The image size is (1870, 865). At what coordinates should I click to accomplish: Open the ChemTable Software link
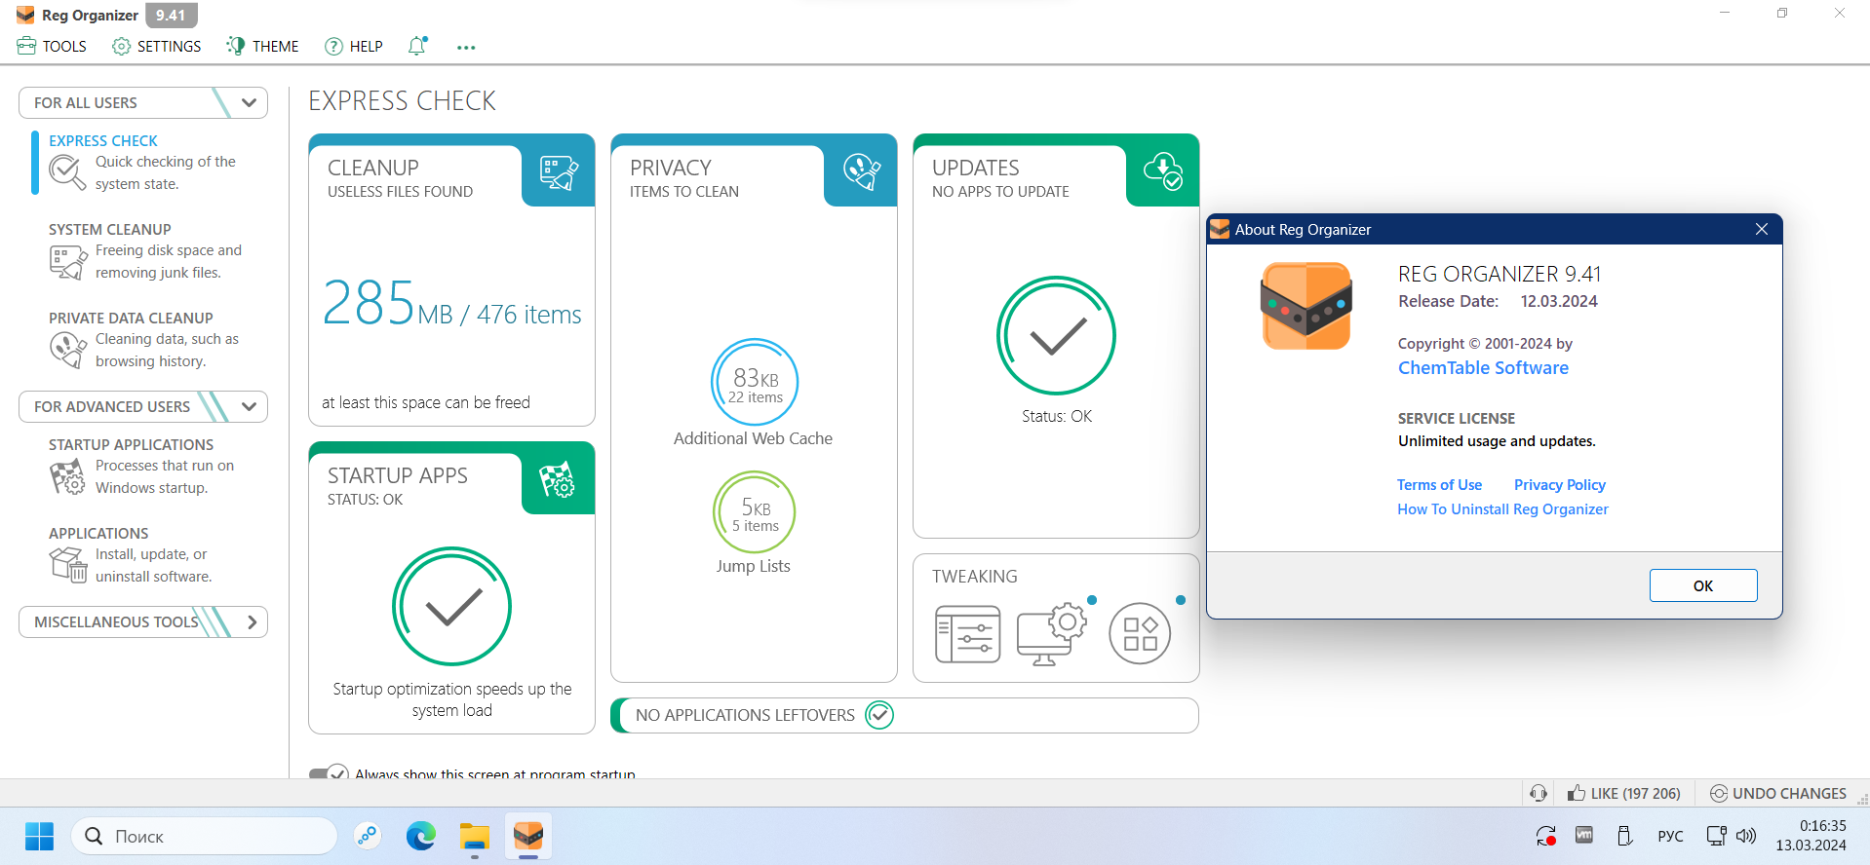pyautogui.click(x=1483, y=368)
